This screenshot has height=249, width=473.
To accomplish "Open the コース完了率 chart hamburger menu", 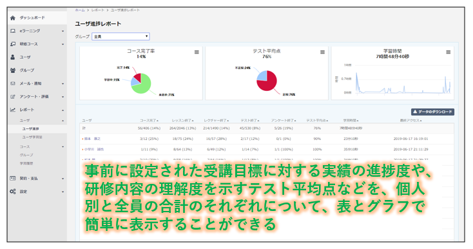I will point(197,52).
